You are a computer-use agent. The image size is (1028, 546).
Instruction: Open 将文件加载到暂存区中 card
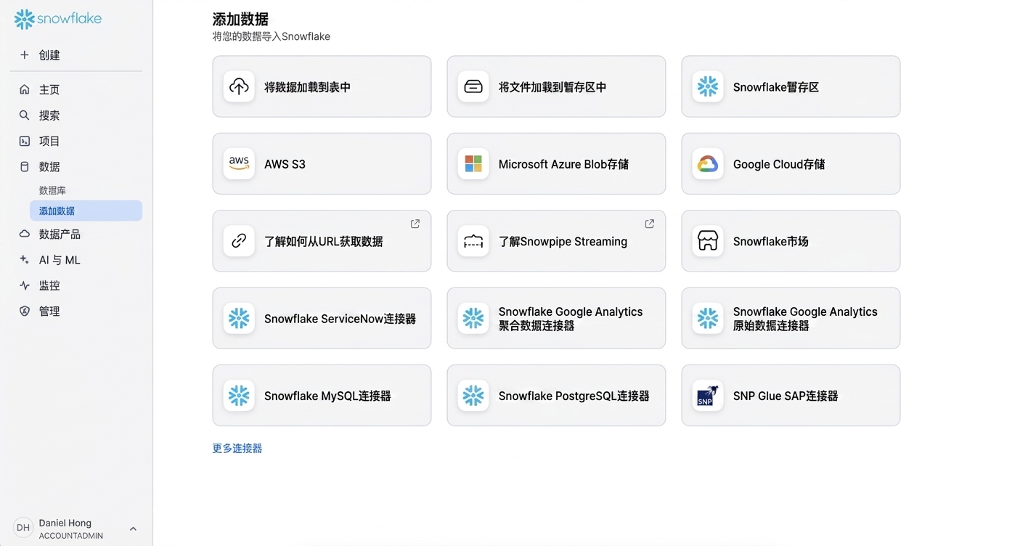[x=556, y=86]
